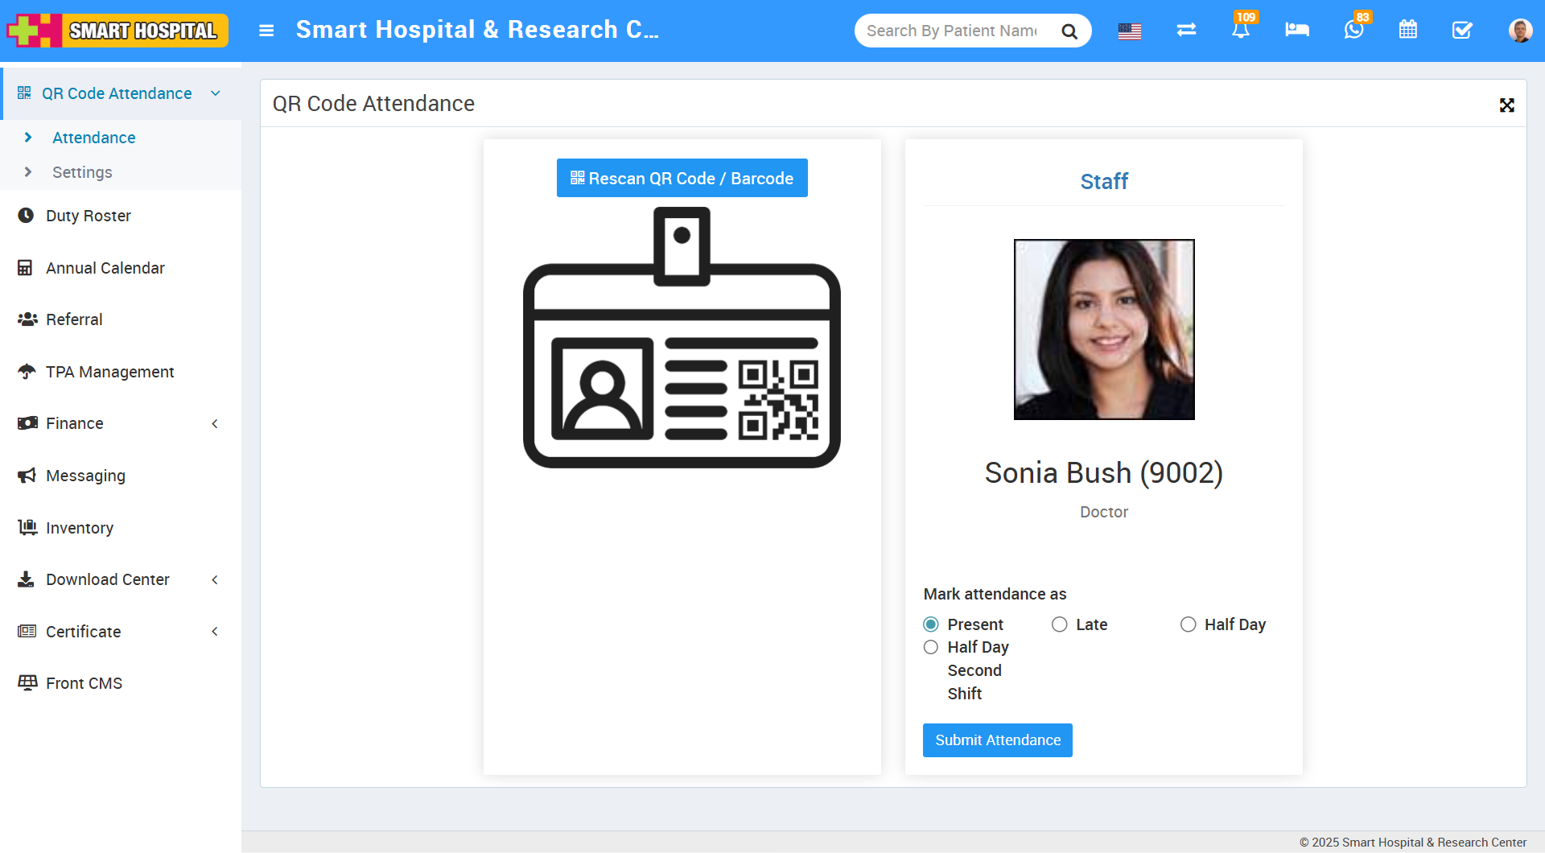Select the Present attendance radio button
The height and width of the screenshot is (853, 1545).
tap(931, 624)
